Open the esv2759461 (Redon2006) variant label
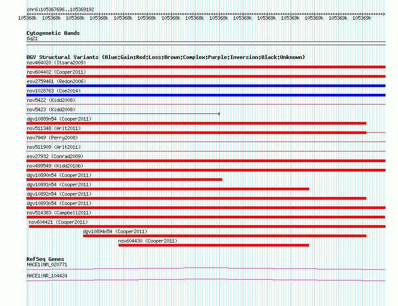Screen dimensions: 398x306 pos(56,81)
